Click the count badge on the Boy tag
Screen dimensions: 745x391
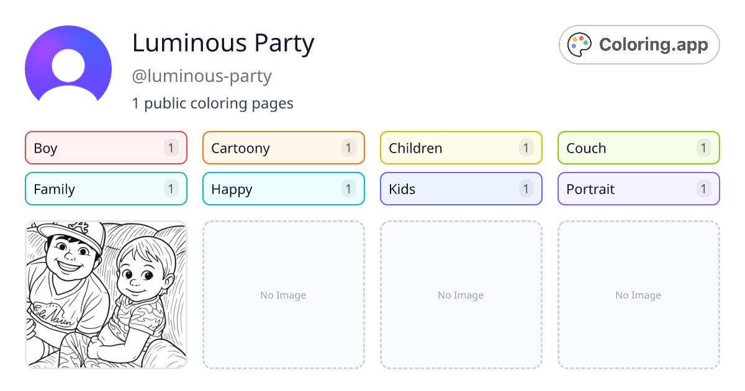pyautogui.click(x=171, y=148)
